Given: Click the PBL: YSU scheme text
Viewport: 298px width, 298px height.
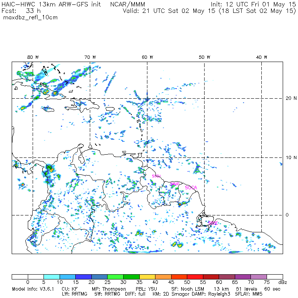Looking at the screenshot, I should [146, 289].
